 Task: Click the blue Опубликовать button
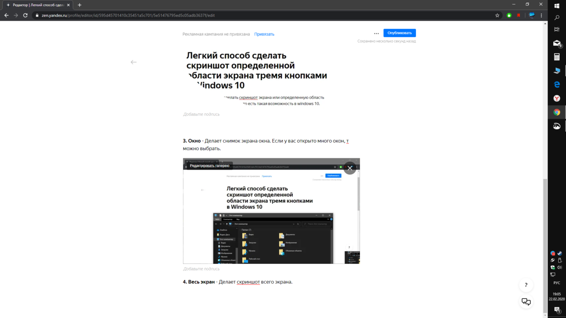(400, 33)
